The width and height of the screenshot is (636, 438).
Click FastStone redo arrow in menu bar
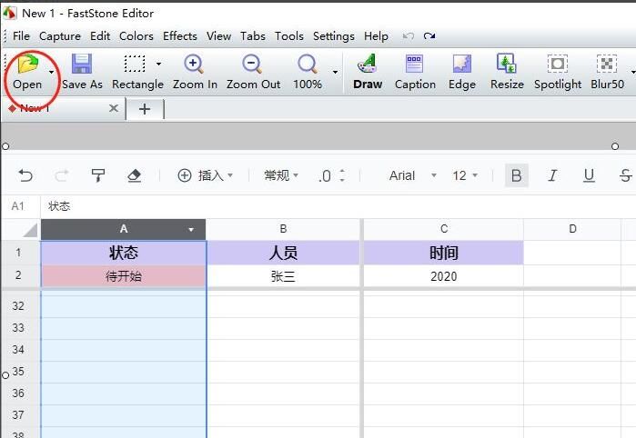click(429, 36)
